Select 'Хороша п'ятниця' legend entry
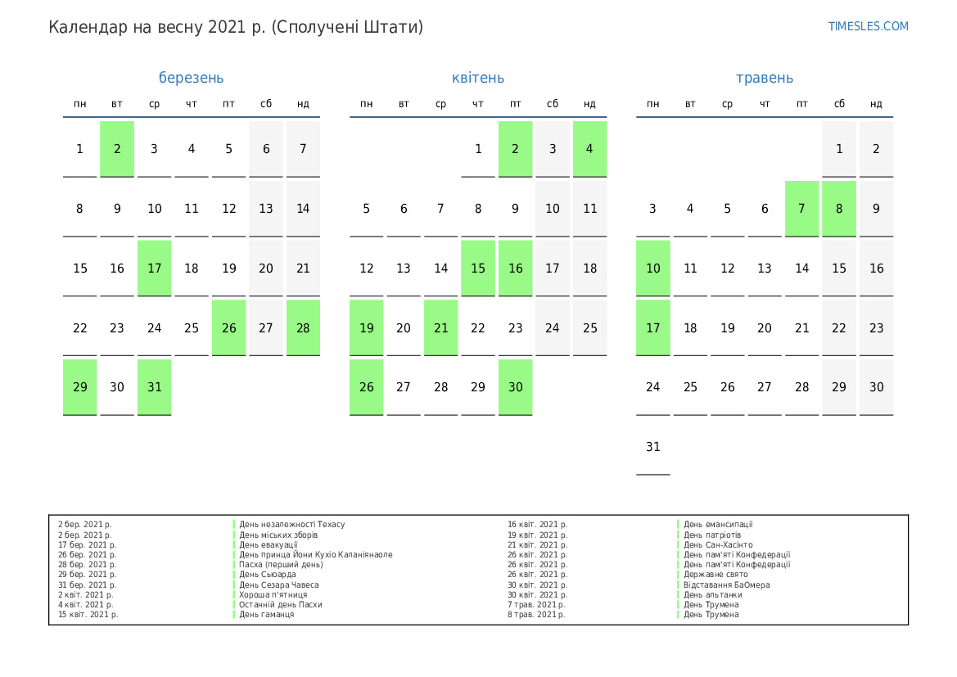 pyautogui.click(x=273, y=594)
